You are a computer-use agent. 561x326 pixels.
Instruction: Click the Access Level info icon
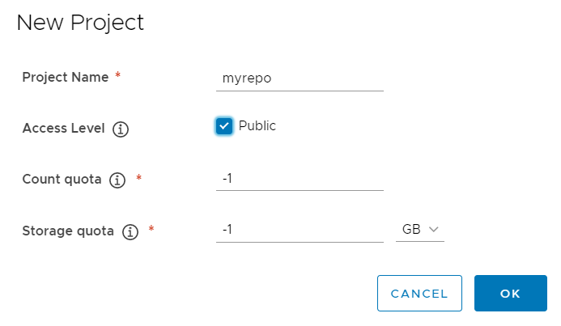(121, 129)
